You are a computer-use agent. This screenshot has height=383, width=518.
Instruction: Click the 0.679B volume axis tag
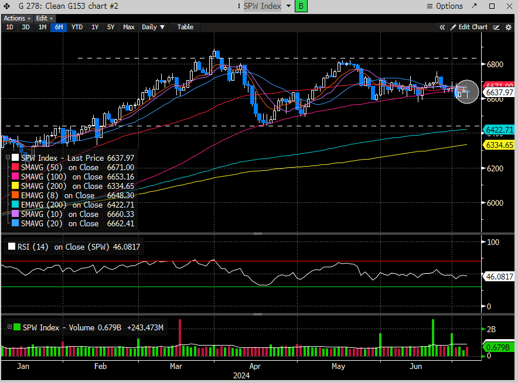tap(499, 347)
